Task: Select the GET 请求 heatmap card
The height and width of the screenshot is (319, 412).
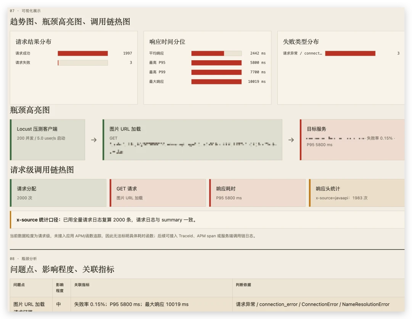Action: coord(158,193)
